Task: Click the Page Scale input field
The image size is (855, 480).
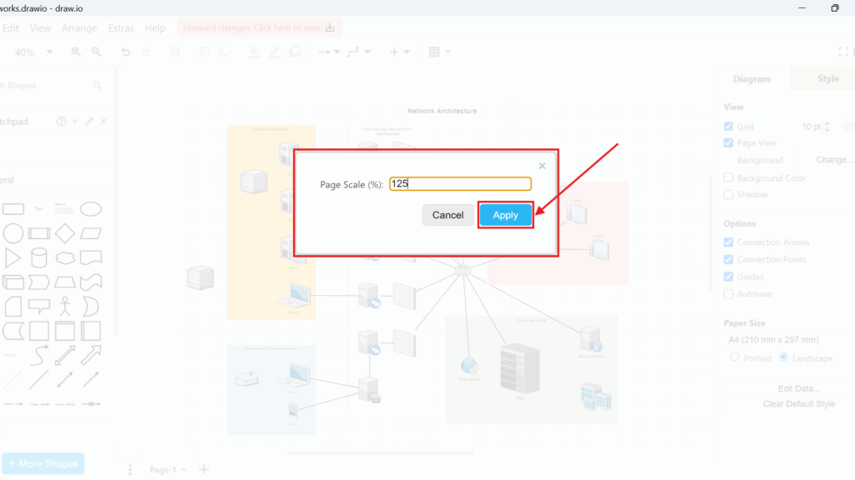Action: (460, 183)
